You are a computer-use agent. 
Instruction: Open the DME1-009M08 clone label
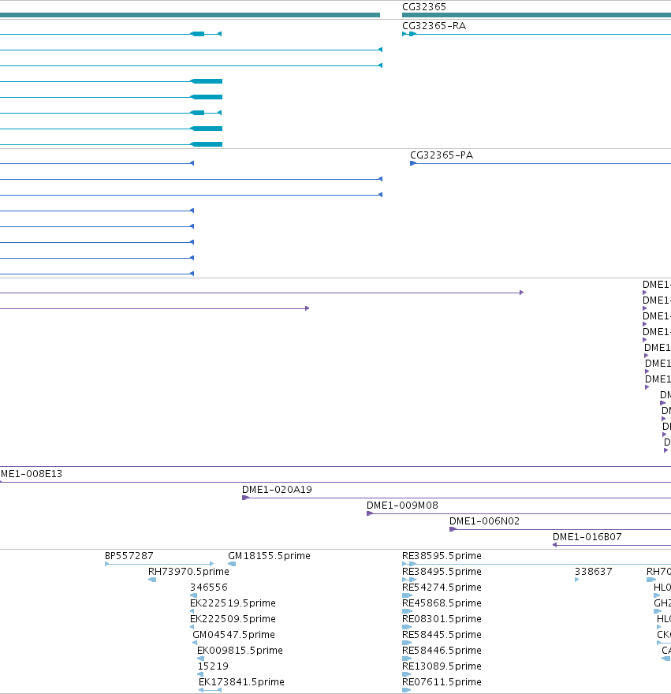pos(402,505)
